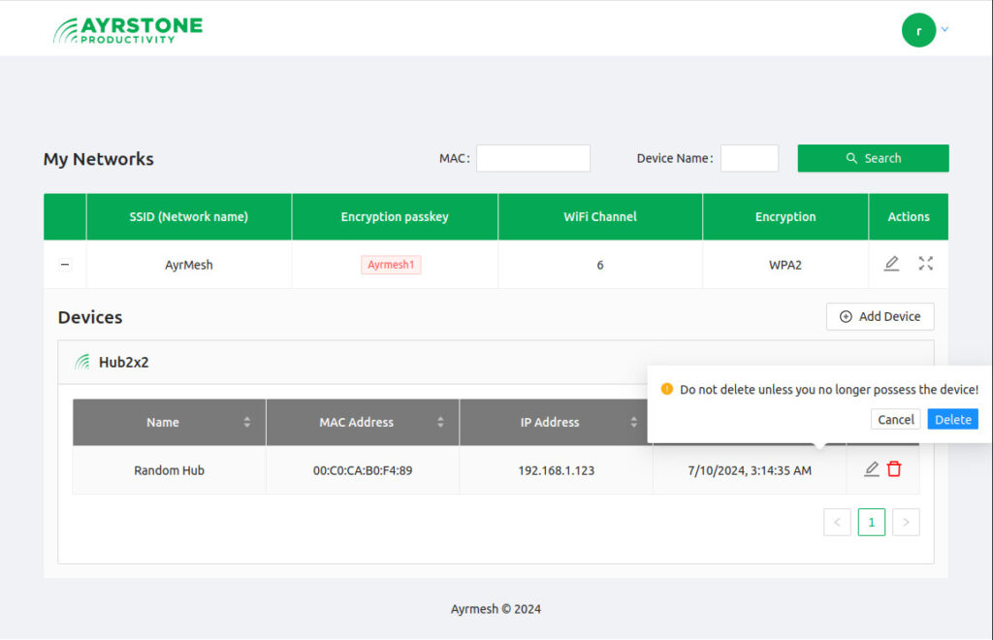Cancel the delete confirmation popup
The height and width of the screenshot is (640, 993).
(x=895, y=419)
